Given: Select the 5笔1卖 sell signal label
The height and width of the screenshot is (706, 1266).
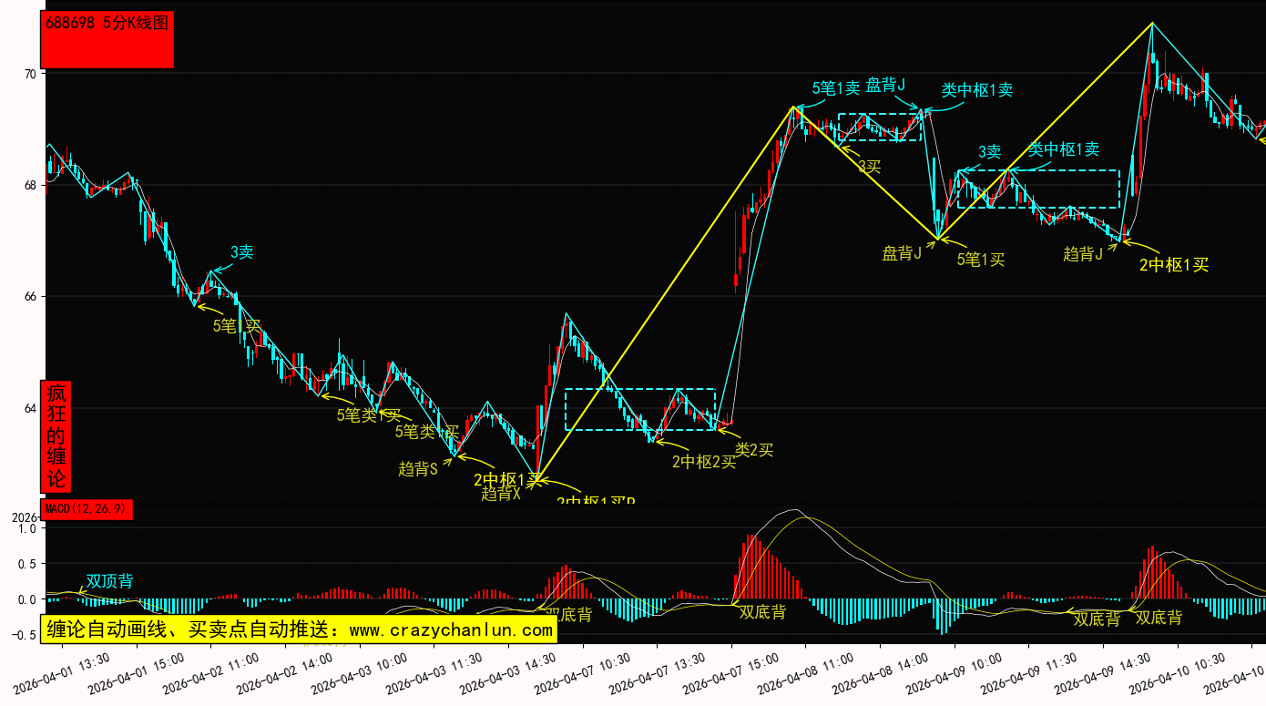Looking at the screenshot, I should point(835,88).
